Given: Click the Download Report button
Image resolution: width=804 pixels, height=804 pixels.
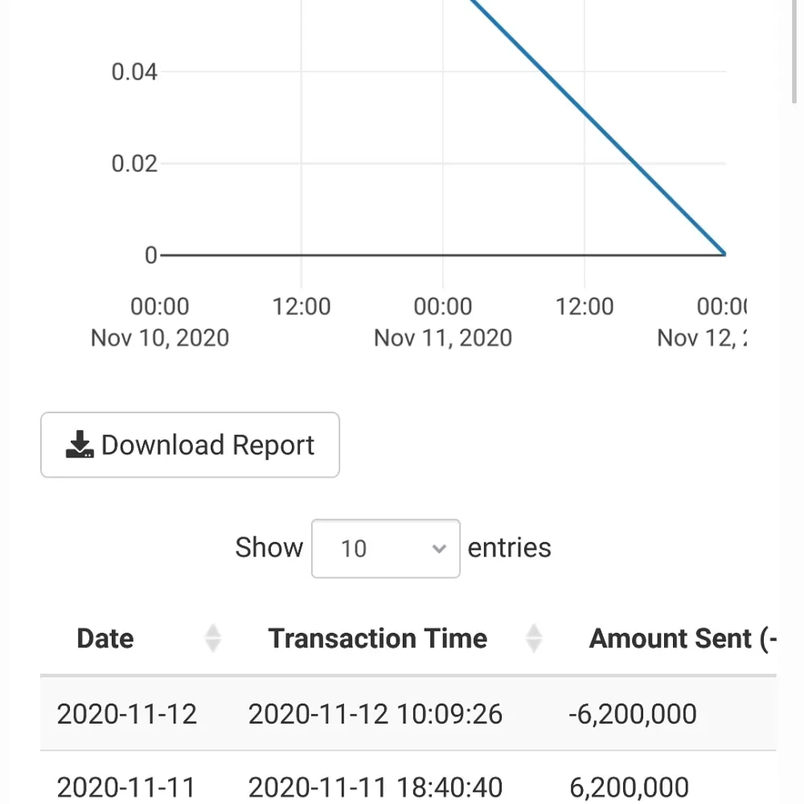Looking at the screenshot, I should (x=190, y=445).
